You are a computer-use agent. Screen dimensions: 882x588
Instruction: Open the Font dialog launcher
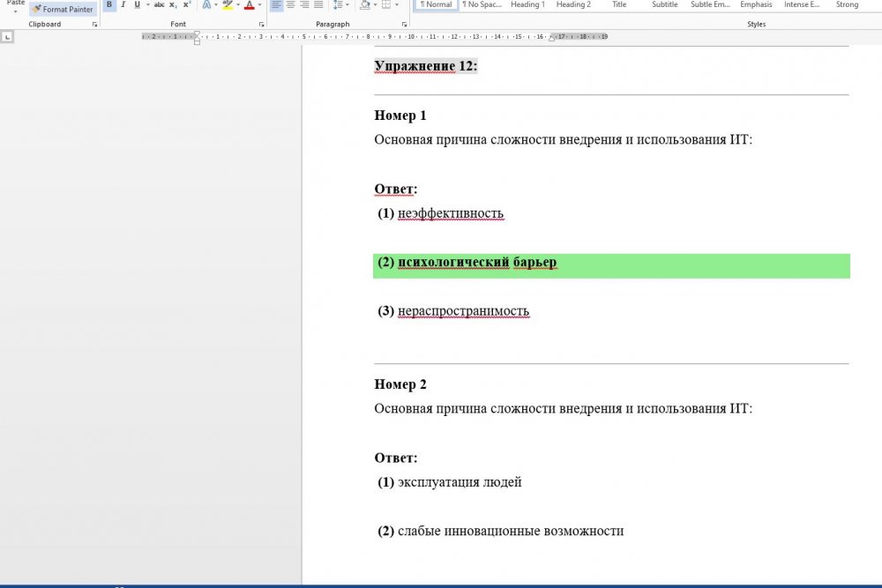point(261,25)
